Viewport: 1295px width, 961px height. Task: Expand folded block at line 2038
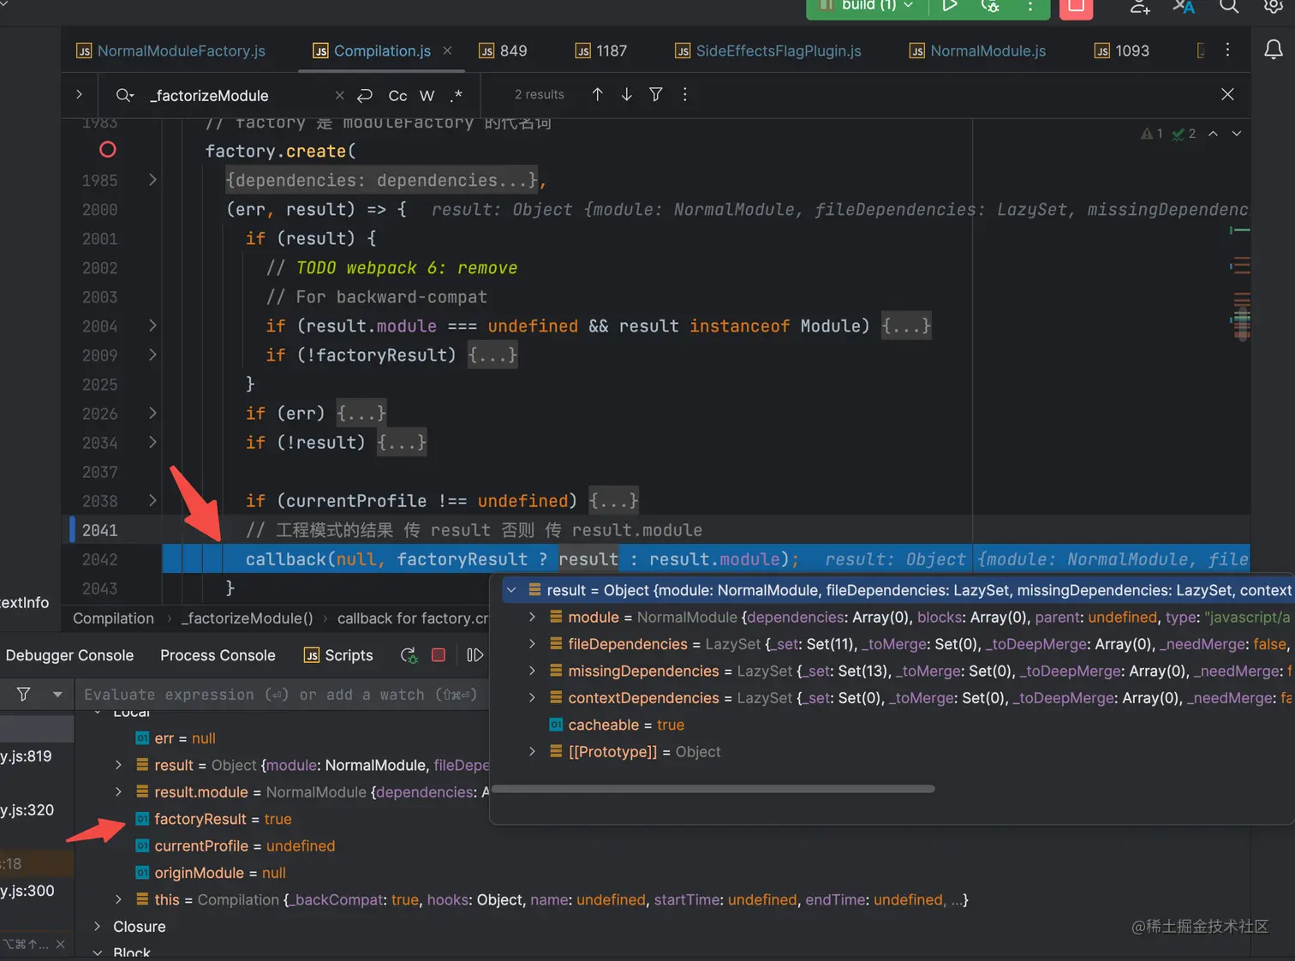pyautogui.click(x=152, y=500)
